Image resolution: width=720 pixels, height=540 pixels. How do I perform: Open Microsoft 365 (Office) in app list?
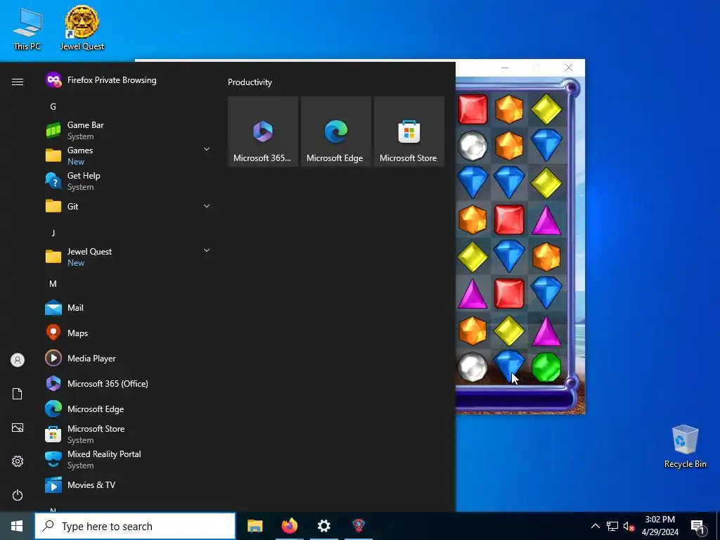tap(127, 383)
